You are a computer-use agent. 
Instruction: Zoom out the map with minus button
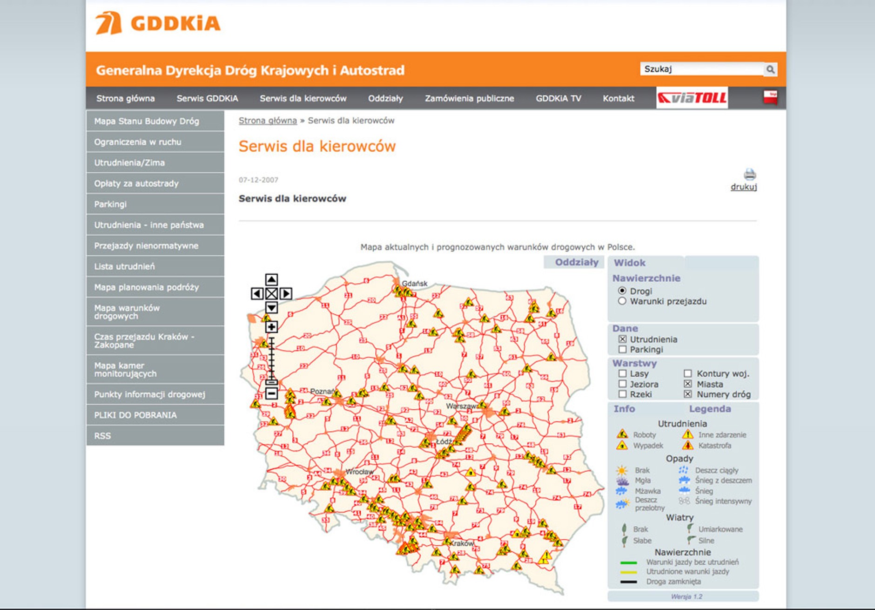coord(271,393)
